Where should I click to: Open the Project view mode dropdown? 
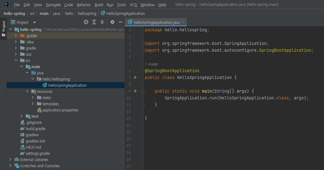34,22
